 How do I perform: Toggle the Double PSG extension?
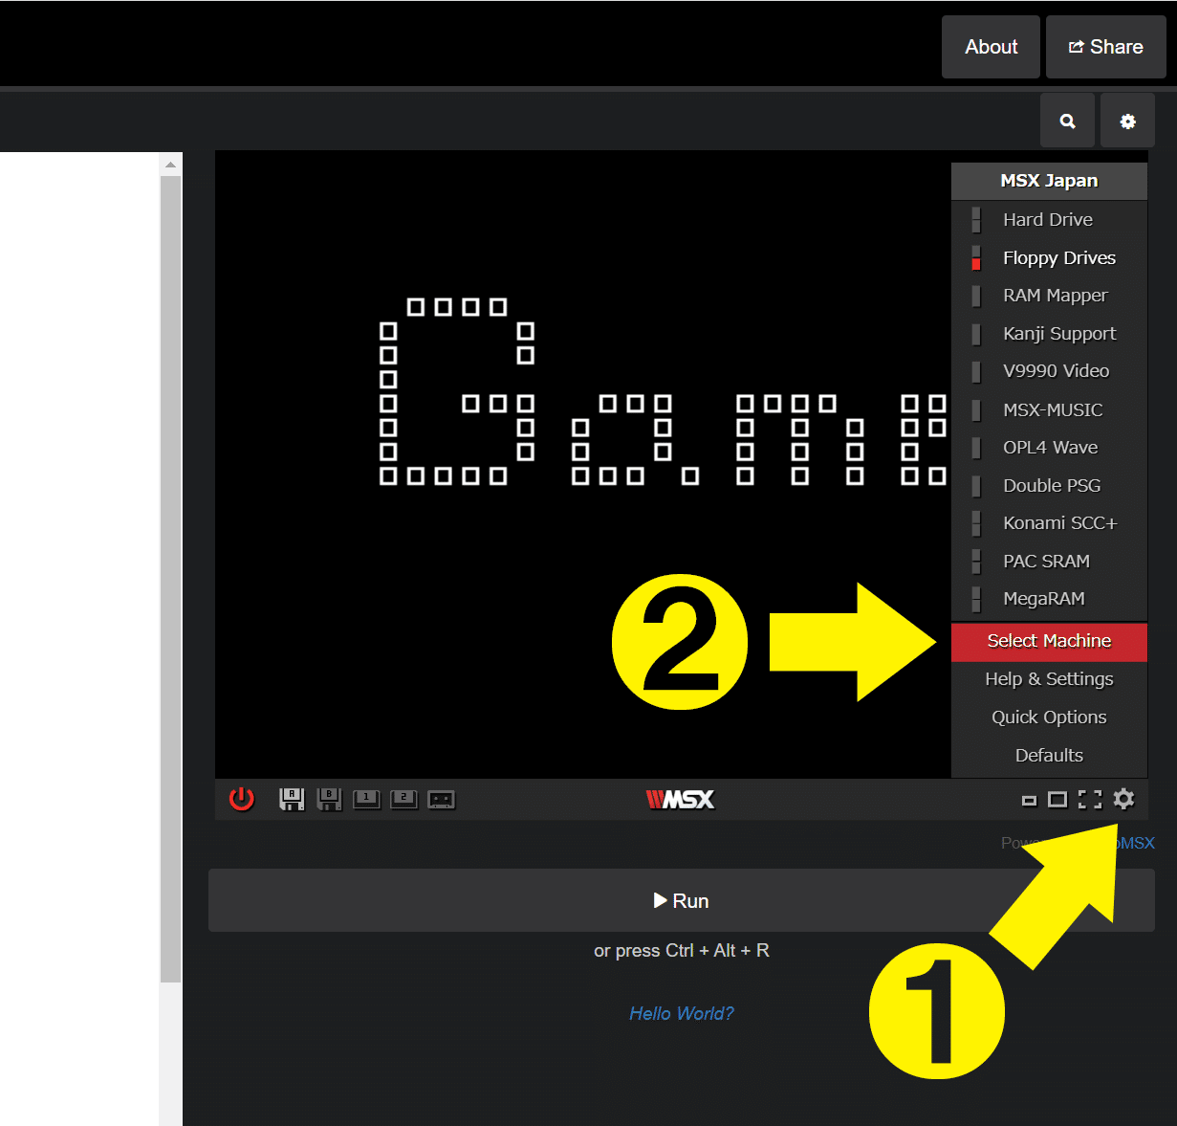click(x=1049, y=485)
